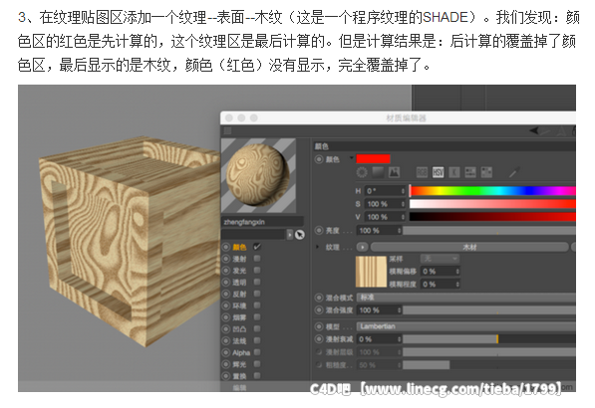The image size is (595, 408).
Task: Click the cursor pick icon beside the layer field
Action: coord(300,235)
